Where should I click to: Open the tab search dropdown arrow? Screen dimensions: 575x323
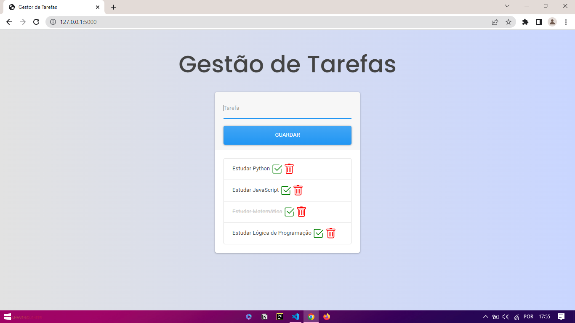pos(507,6)
